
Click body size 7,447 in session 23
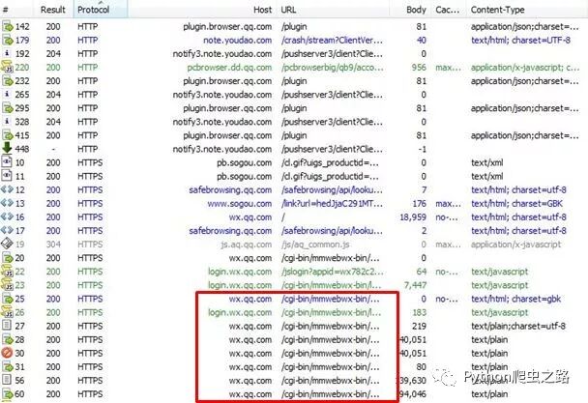click(415, 285)
